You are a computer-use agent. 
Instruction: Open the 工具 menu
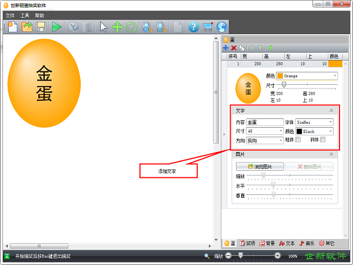pyautogui.click(x=25, y=15)
